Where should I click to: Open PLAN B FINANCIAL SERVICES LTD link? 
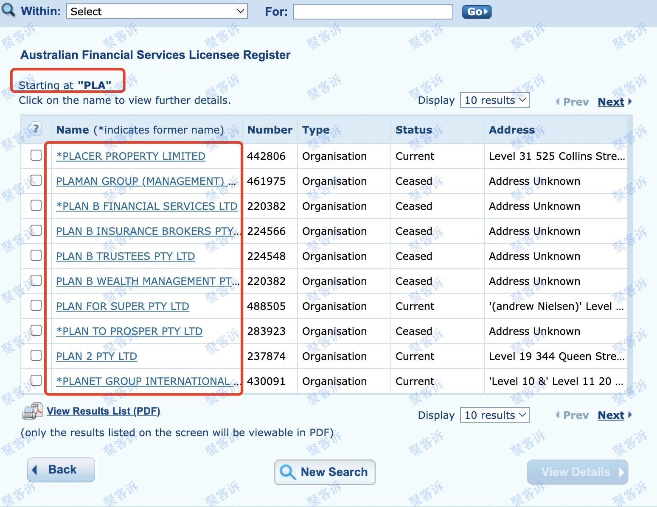[147, 206]
